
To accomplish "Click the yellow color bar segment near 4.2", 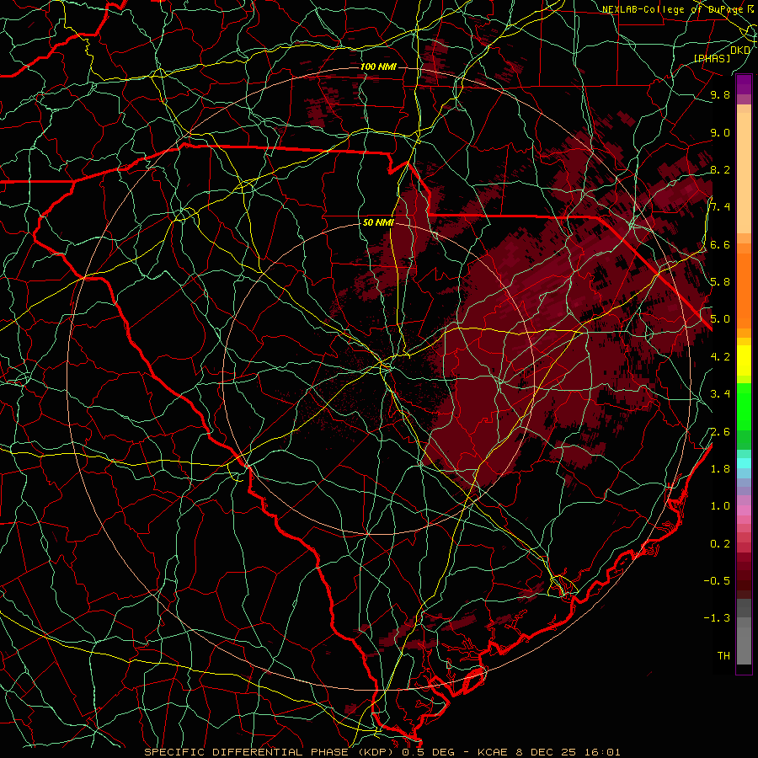I will 744,360.
